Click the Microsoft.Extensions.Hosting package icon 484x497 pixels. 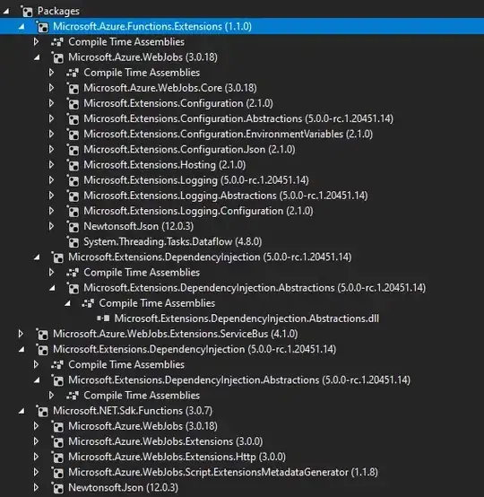click(73, 165)
